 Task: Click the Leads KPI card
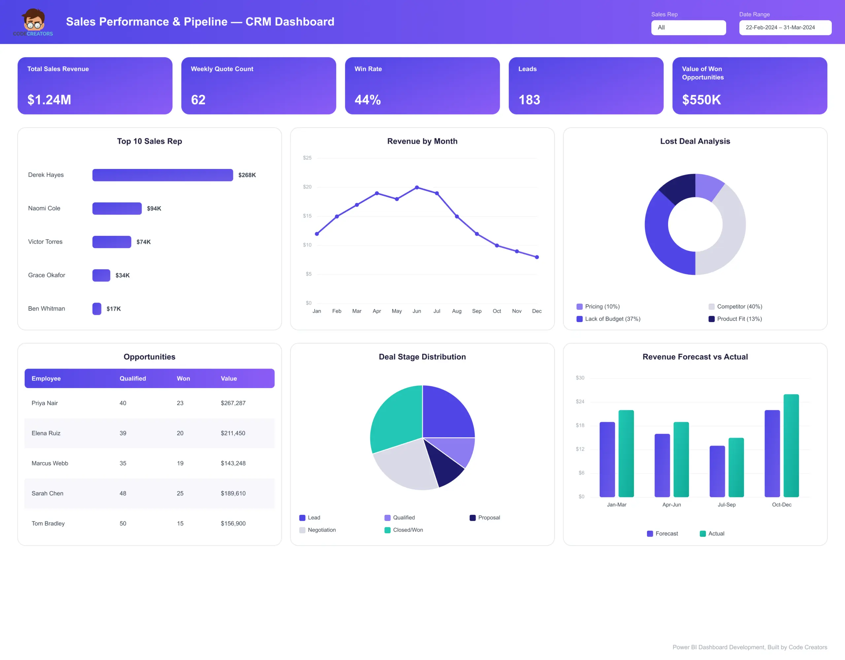point(586,85)
